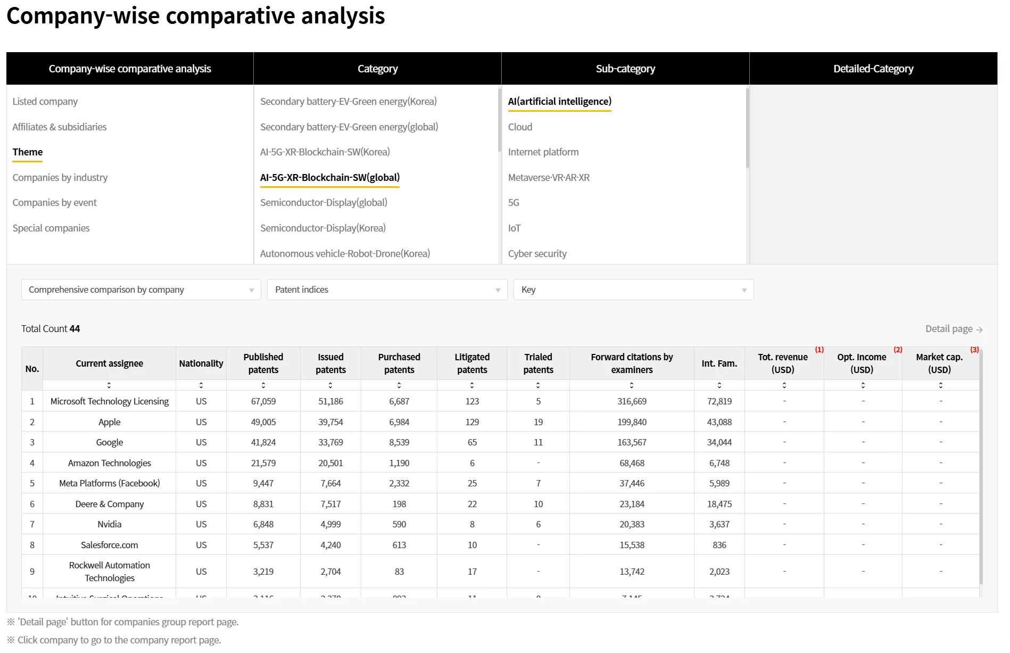Choose Autonomous vehicle-Robot-Drone(Korea) category

coord(345,253)
